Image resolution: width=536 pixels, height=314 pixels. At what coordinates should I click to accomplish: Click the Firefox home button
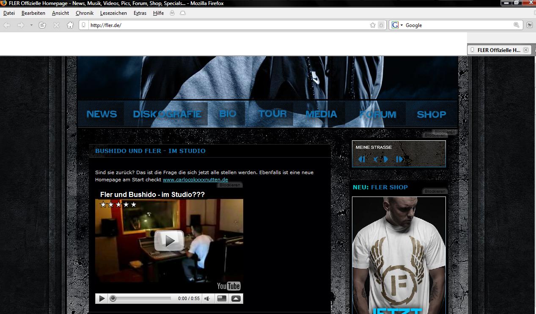pyautogui.click(x=70, y=25)
